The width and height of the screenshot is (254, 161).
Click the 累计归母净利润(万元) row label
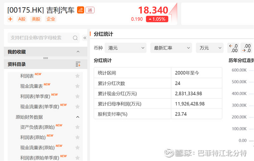click(120, 104)
